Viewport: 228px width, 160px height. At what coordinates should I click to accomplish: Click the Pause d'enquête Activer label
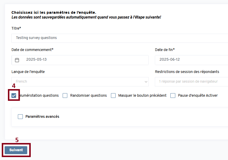pos(198,96)
